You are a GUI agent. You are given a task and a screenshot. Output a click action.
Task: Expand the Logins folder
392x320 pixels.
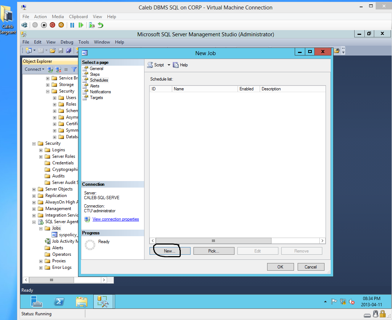(x=41, y=150)
